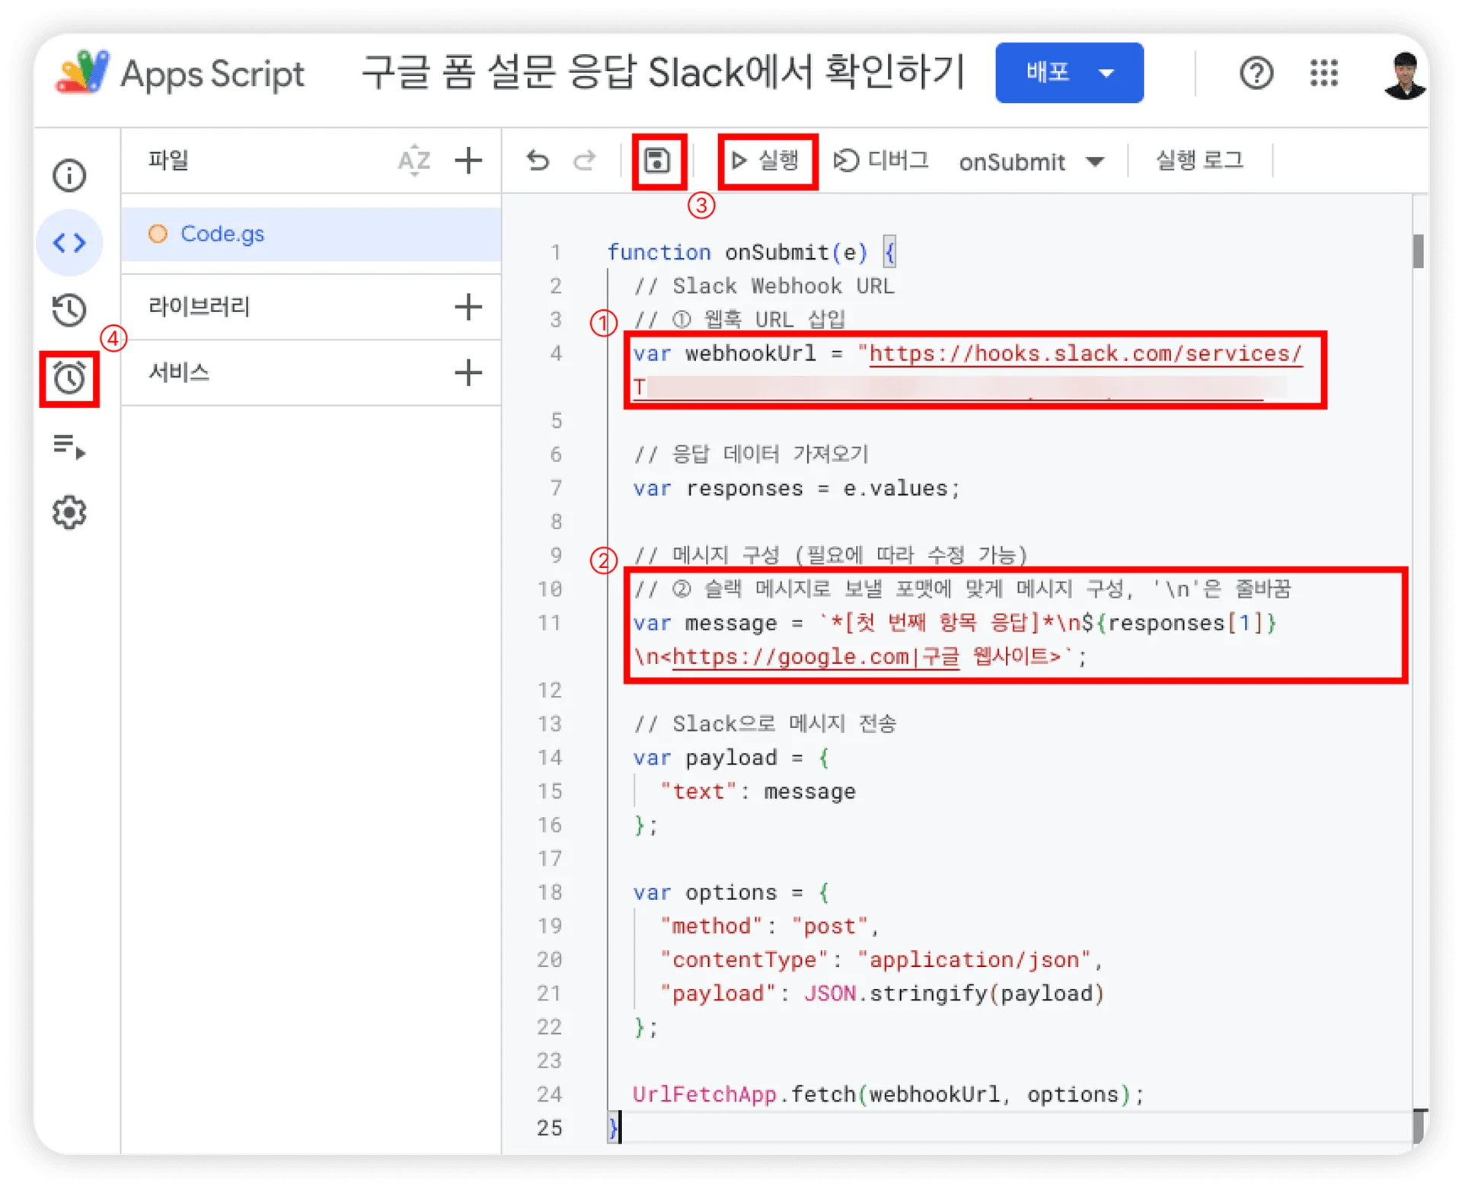The height and width of the screenshot is (1187, 1462).
Task: Add a service with plus icon
Action: pyautogui.click(x=468, y=372)
